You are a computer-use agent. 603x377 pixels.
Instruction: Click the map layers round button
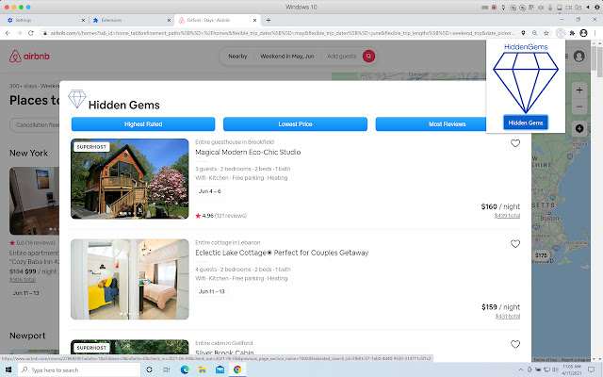[579, 128]
